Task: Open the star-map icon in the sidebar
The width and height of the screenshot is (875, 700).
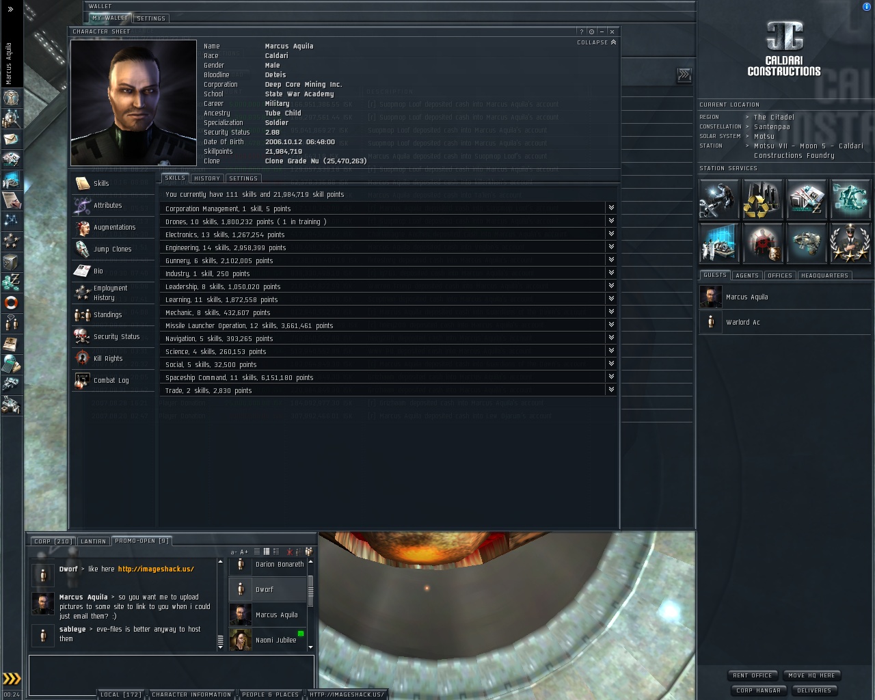Action: coord(12,220)
